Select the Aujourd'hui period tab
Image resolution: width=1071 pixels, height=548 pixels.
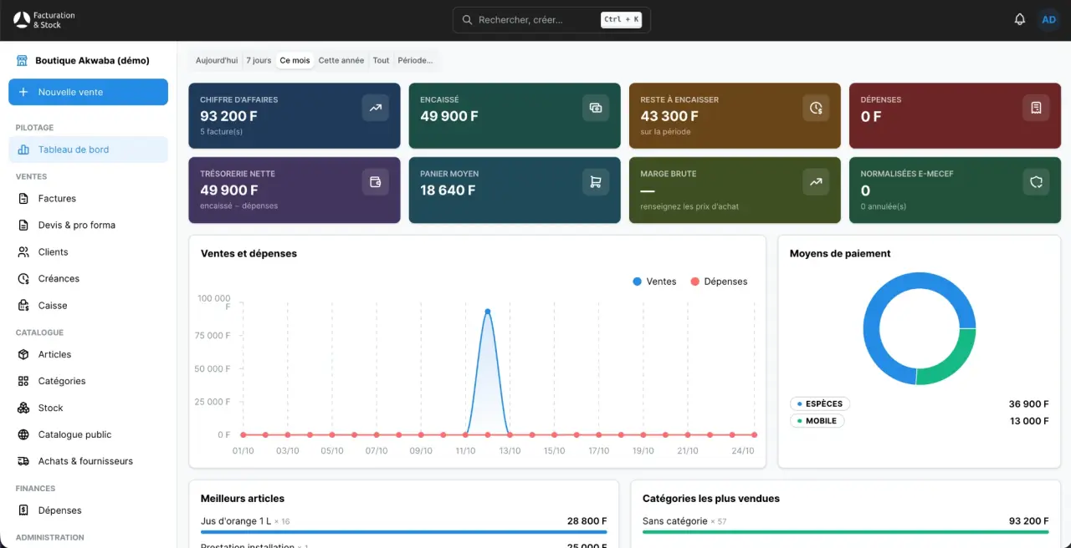(217, 60)
